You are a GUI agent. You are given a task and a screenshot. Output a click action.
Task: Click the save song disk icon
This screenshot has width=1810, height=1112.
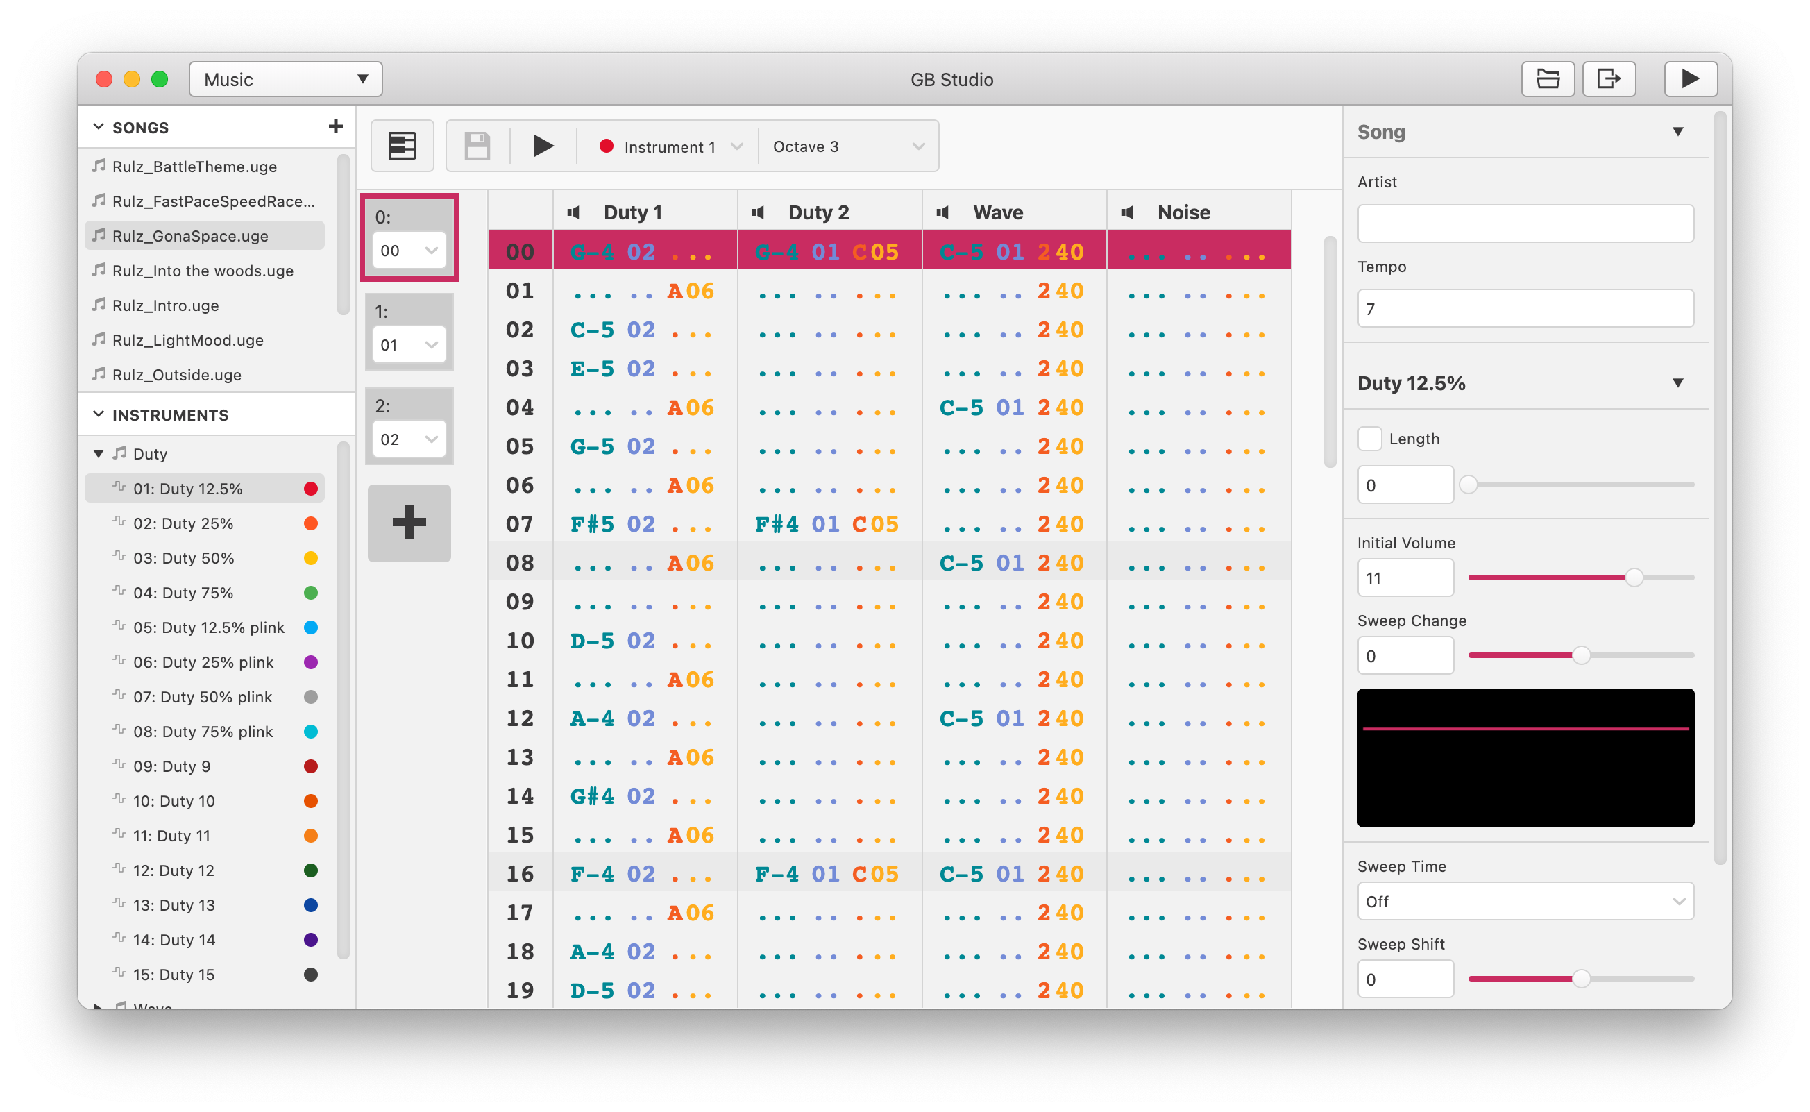click(x=477, y=146)
